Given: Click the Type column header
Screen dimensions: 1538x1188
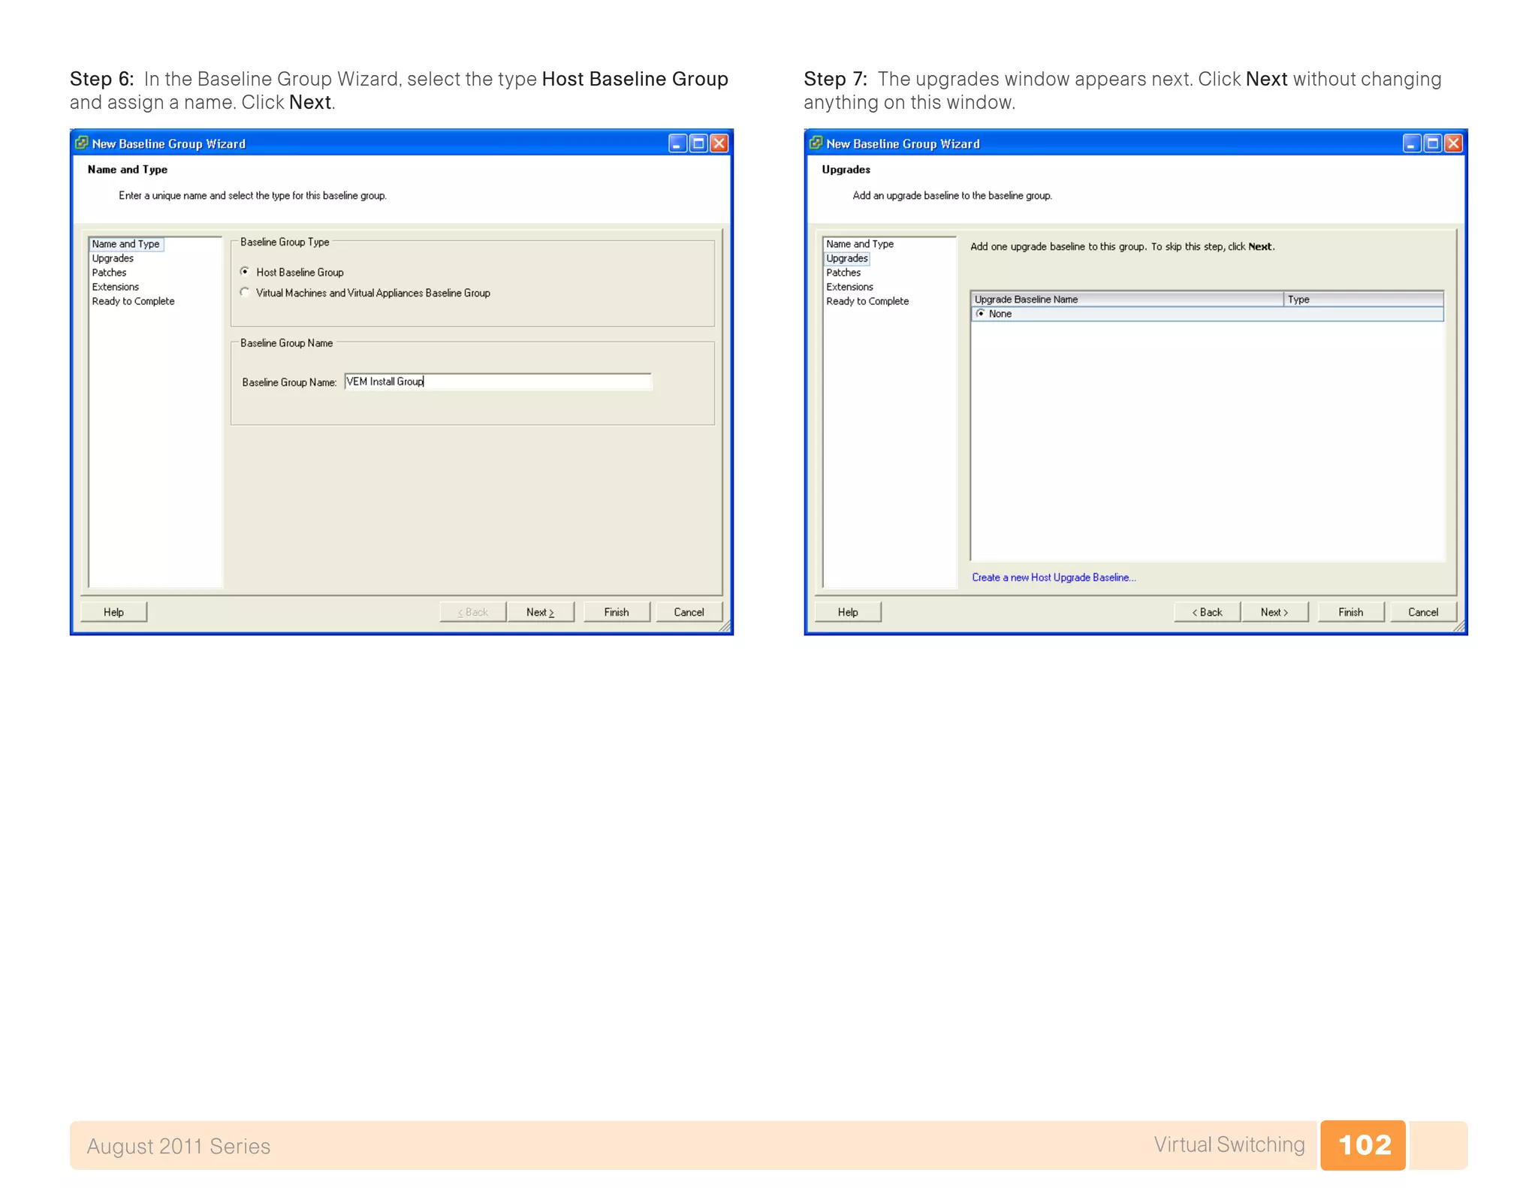Looking at the screenshot, I should pos(1363,299).
